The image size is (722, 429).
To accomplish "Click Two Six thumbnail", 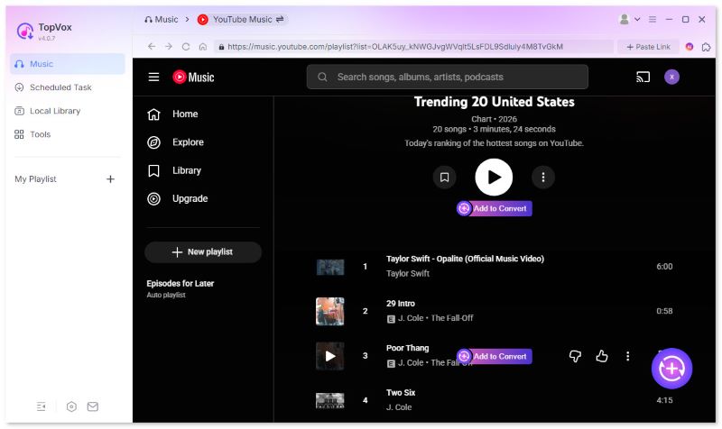I will [330, 400].
